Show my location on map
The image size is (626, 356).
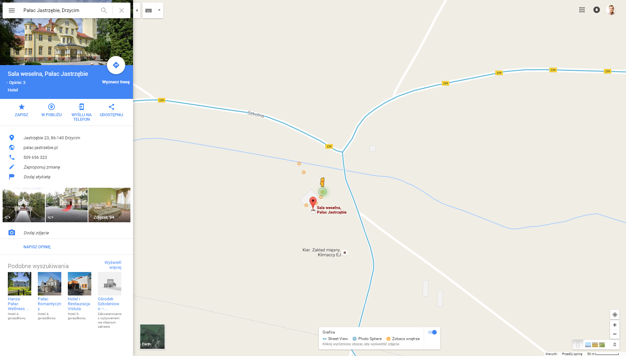click(615, 315)
